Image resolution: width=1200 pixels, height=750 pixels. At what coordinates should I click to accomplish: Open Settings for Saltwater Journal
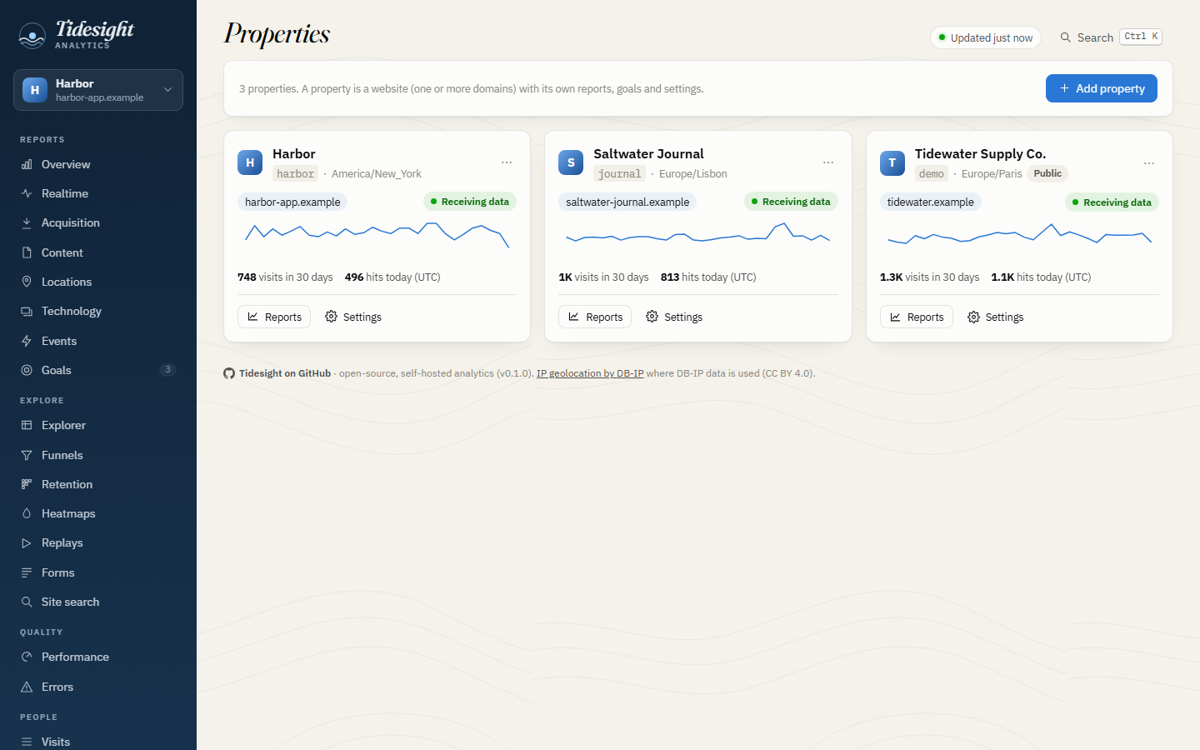(674, 317)
